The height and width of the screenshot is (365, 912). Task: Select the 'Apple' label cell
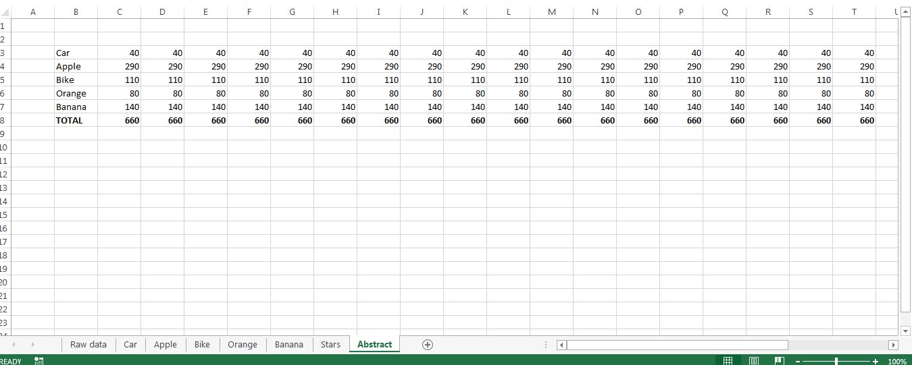[76, 66]
